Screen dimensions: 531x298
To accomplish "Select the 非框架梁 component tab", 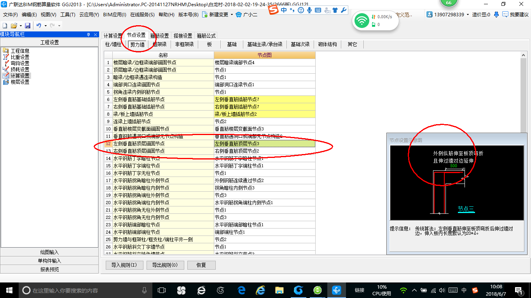I will [184, 45].
